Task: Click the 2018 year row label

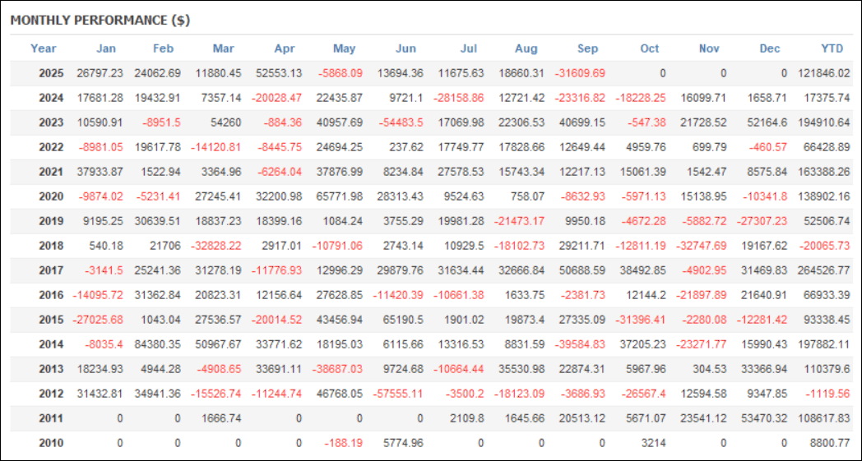Action: pos(51,246)
